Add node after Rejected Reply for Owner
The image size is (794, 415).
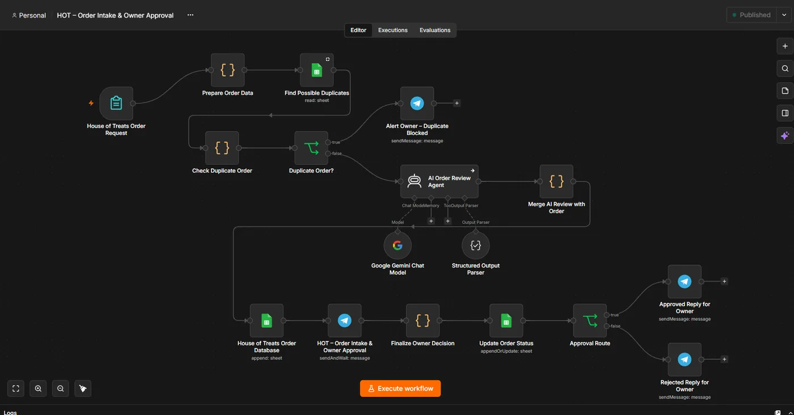(x=724, y=359)
